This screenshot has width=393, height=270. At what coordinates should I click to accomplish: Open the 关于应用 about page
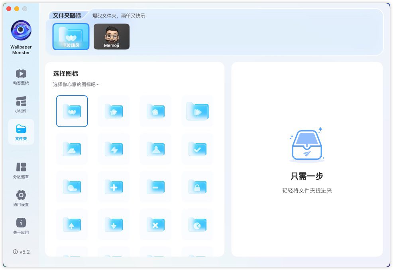pyautogui.click(x=21, y=226)
